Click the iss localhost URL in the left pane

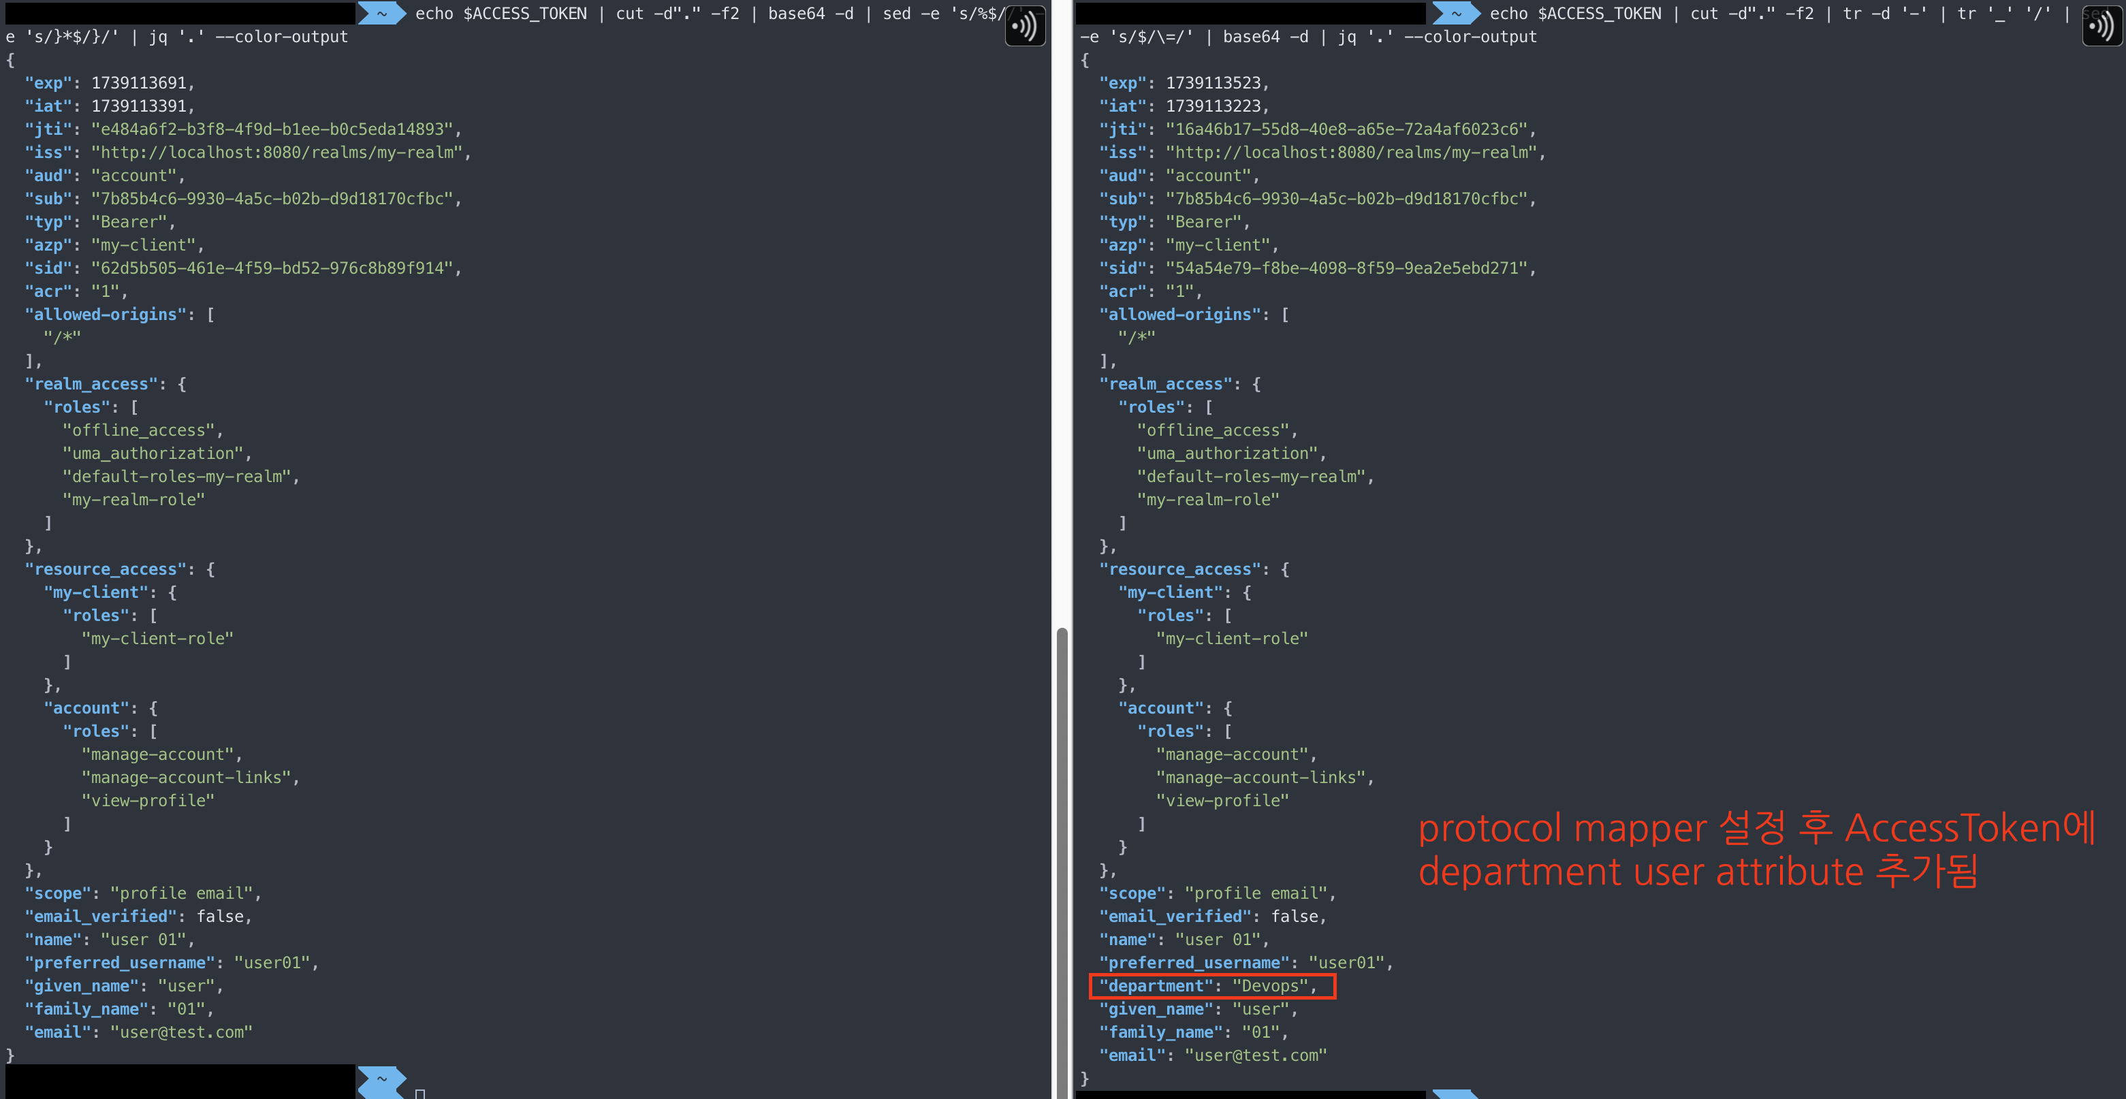click(x=276, y=153)
